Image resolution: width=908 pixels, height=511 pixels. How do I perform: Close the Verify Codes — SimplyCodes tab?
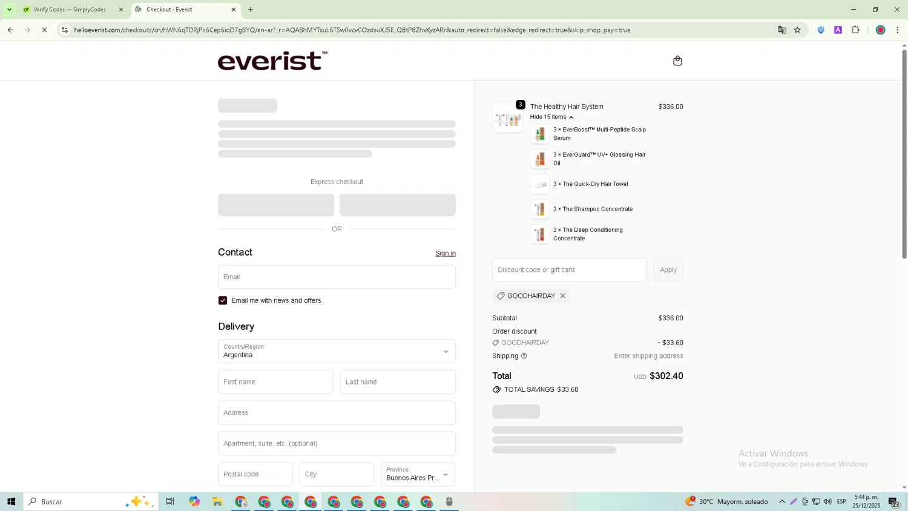(121, 10)
